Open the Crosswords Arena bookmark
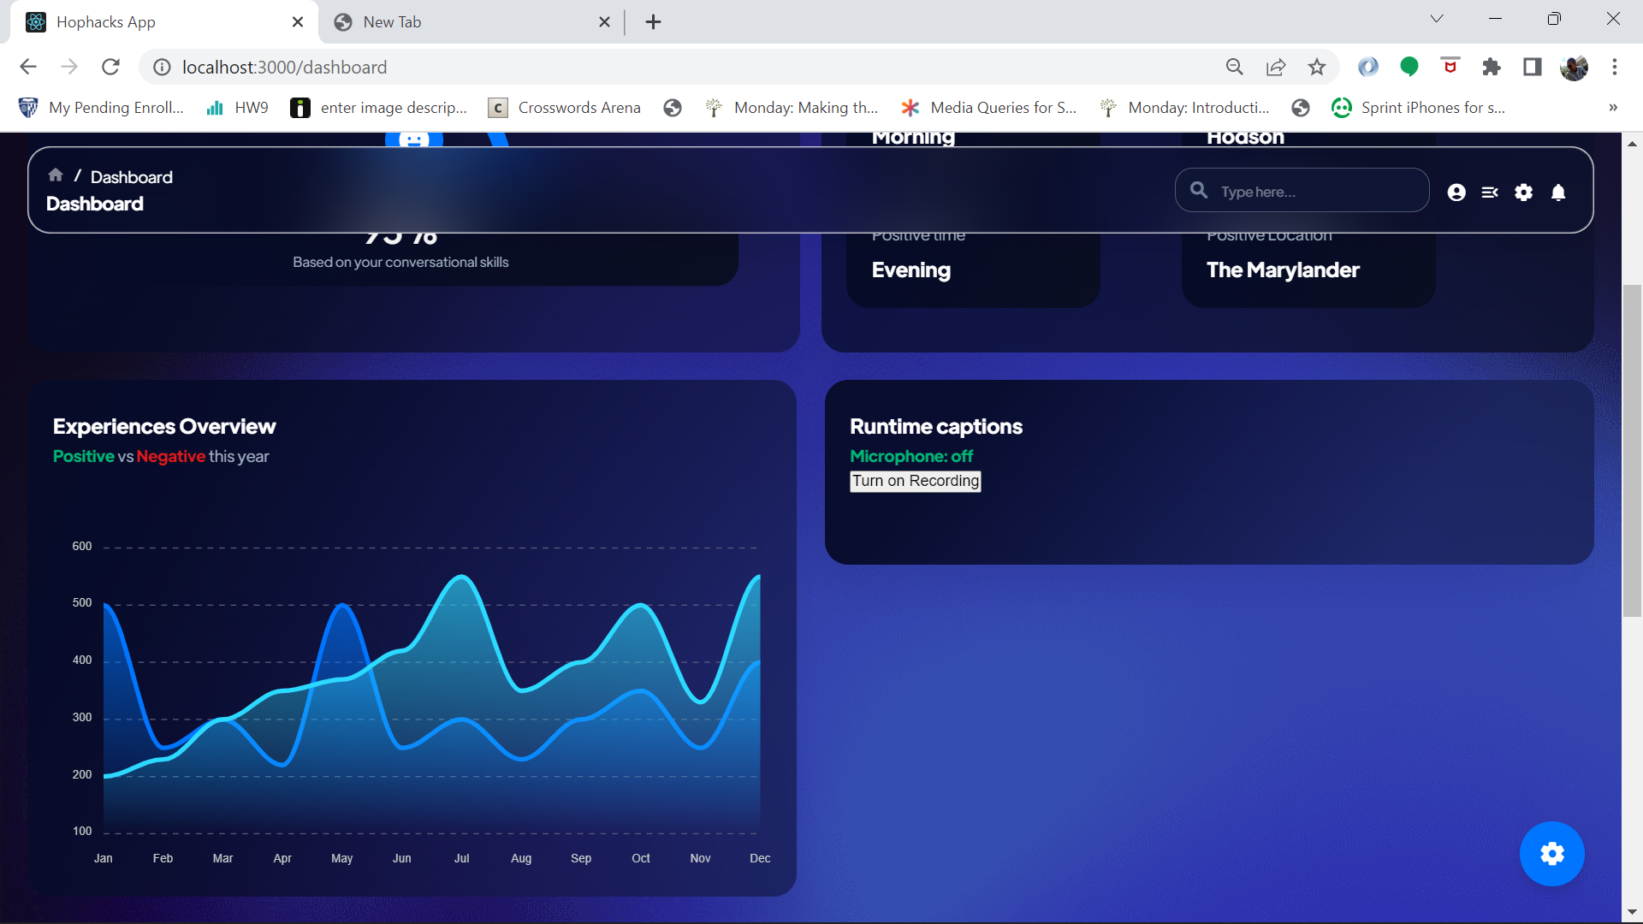Viewport: 1643px width, 924px height. pos(565,108)
